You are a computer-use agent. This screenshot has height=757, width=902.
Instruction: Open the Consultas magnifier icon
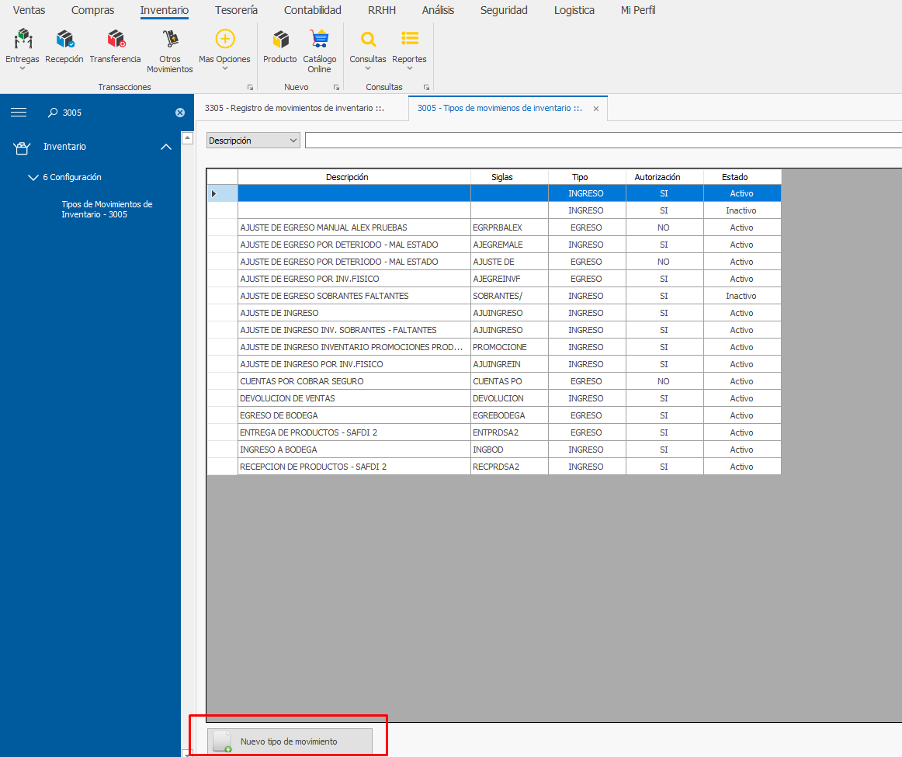pos(368,40)
